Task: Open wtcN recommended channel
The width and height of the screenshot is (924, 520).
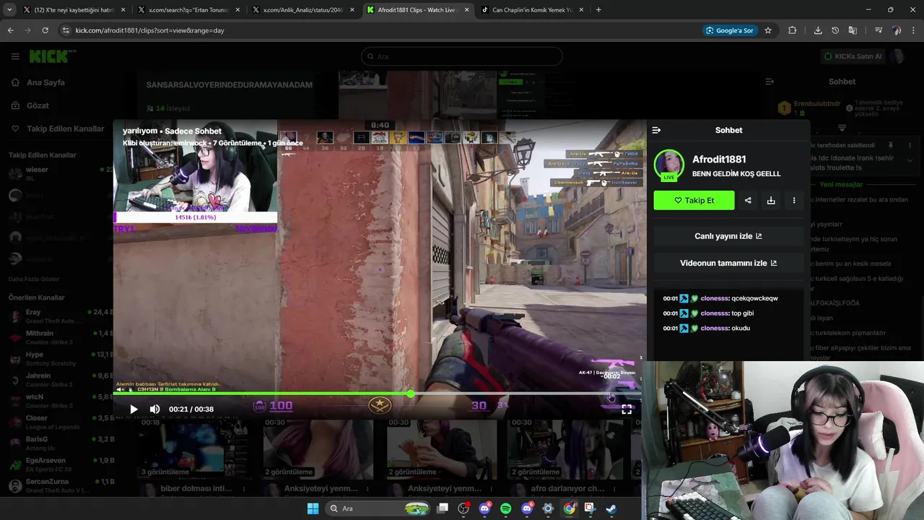Action: tap(58, 401)
